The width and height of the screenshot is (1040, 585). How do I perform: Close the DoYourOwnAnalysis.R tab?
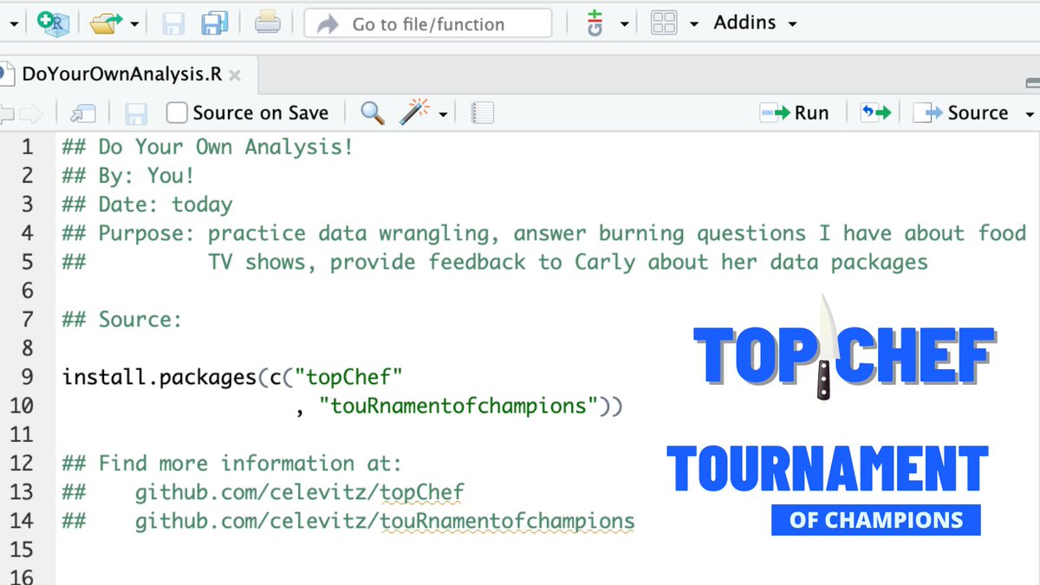click(x=234, y=75)
